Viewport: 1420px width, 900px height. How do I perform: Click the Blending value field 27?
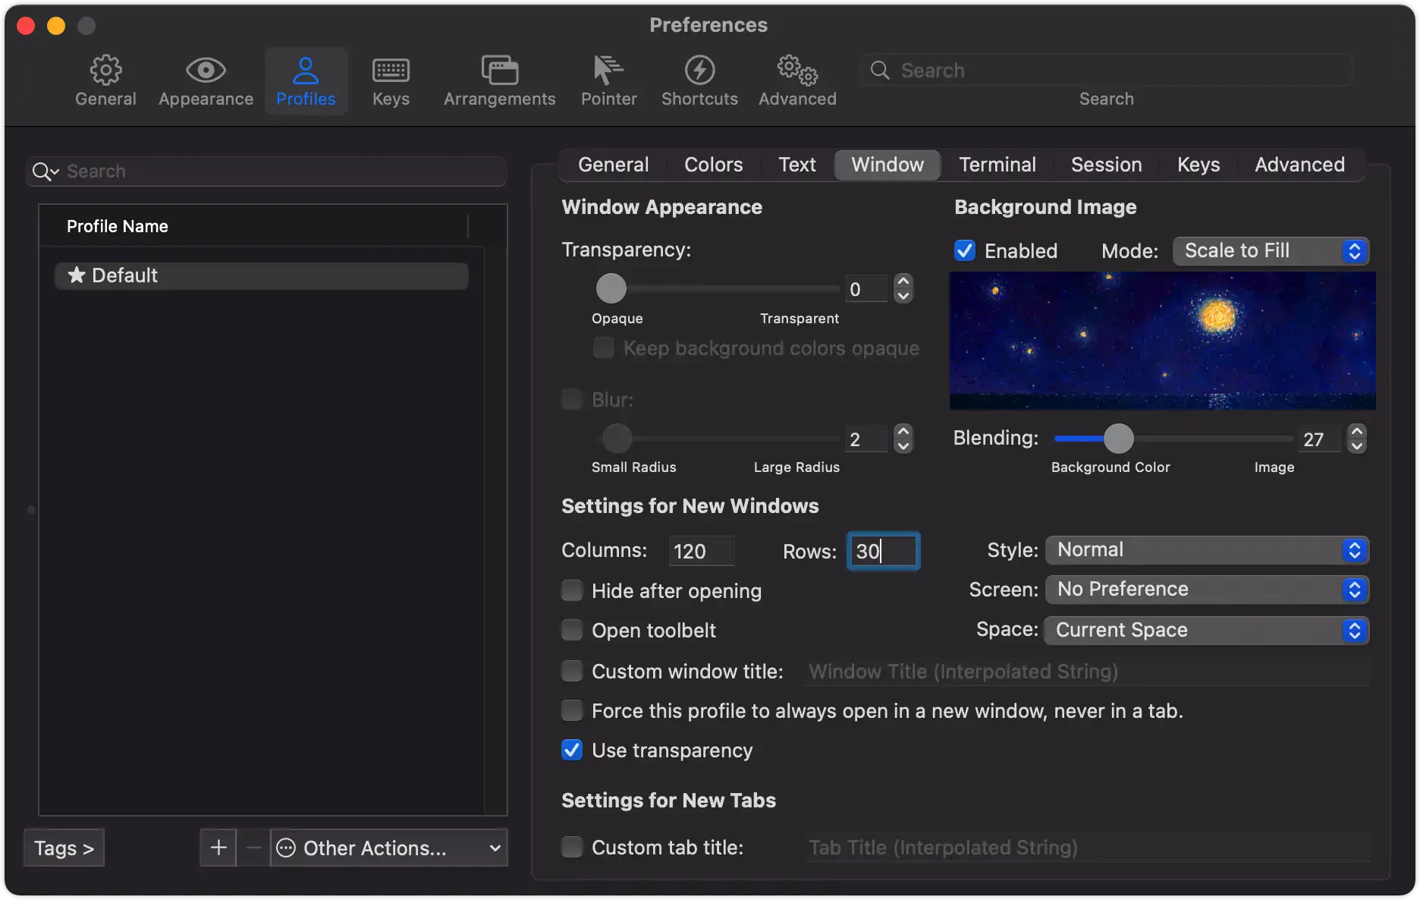pyautogui.click(x=1320, y=439)
